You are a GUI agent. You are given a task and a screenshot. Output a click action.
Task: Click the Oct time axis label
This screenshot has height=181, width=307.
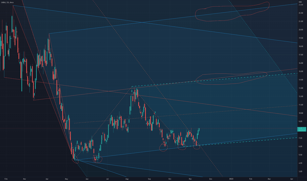coord(170,179)
